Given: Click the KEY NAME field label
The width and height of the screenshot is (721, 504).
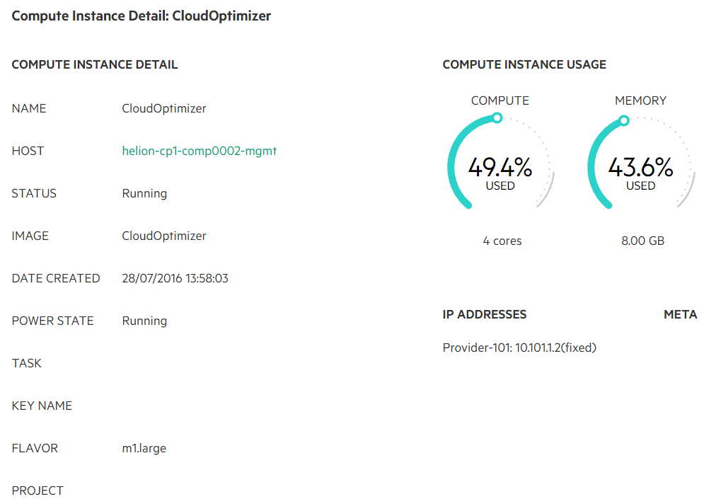Looking at the screenshot, I should (x=42, y=406).
